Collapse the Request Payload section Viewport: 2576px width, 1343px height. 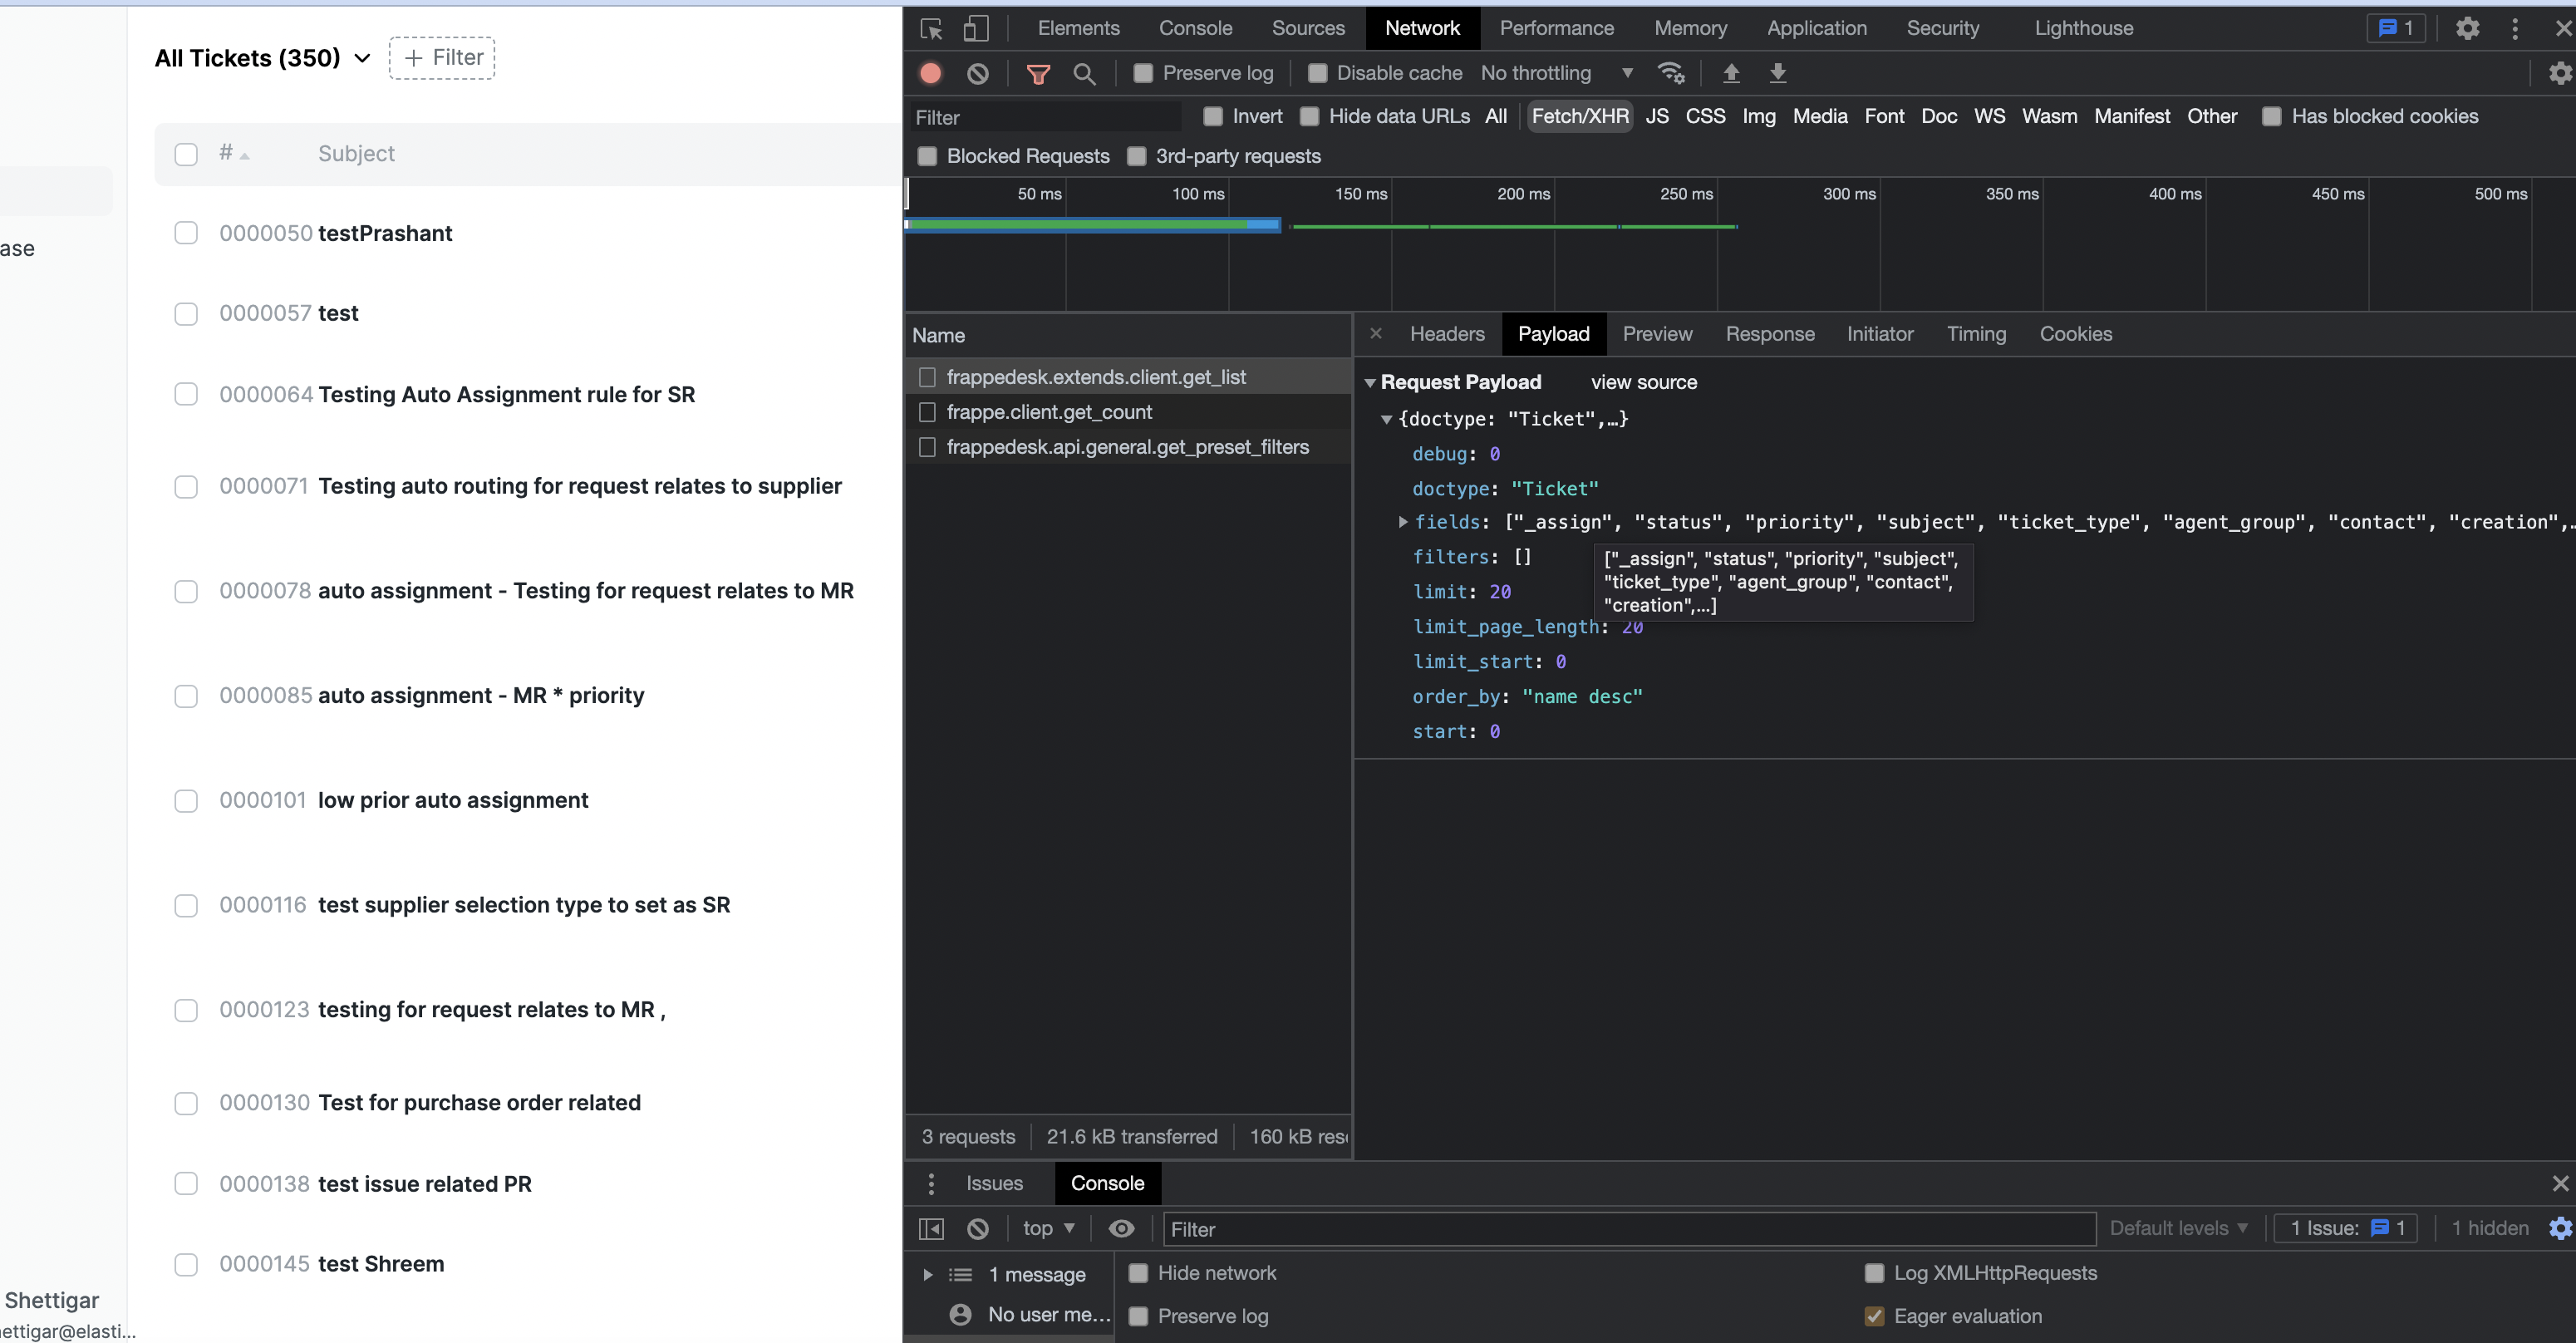[x=1370, y=382]
